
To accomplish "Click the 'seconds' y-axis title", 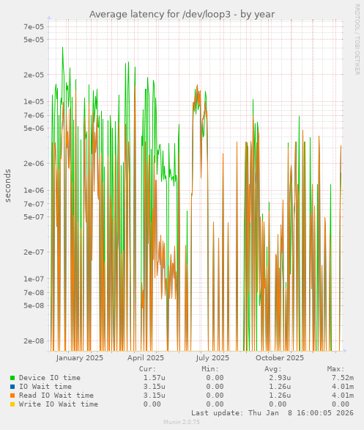I will [x=7, y=186].
